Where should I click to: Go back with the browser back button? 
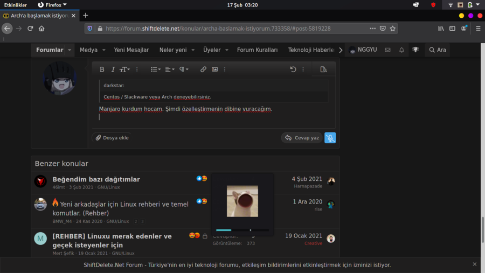click(x=7, y=29)
